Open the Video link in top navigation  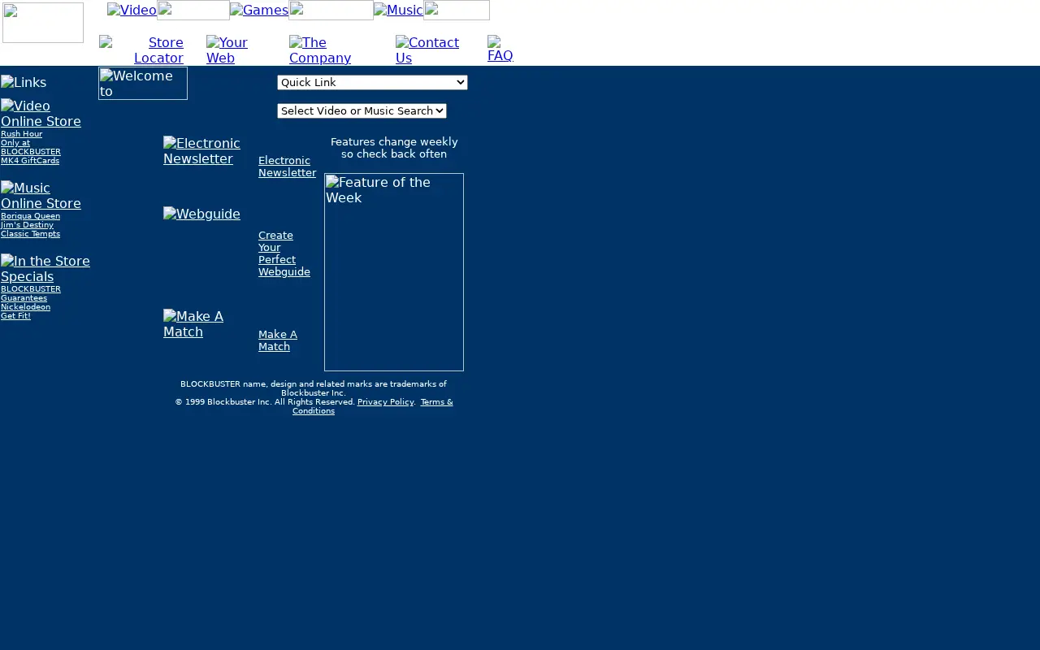point(132,10)
